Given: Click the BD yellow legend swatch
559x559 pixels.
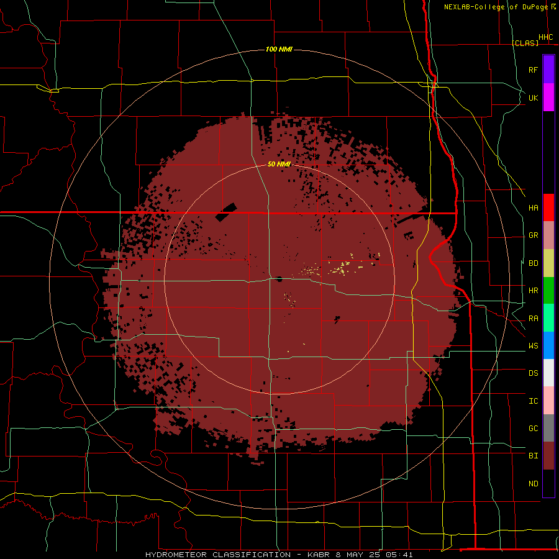Looking at the screenshot, I should tap(548, 263).
